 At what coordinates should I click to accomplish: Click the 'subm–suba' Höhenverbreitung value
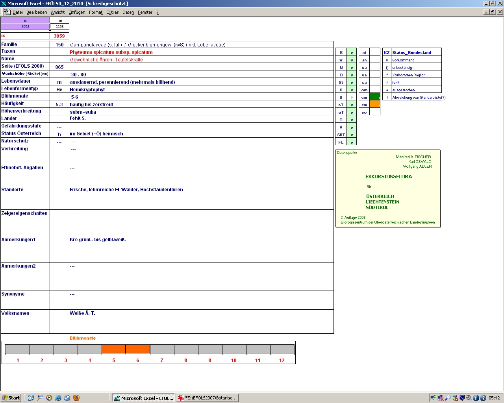pyautogui.click(x=83, y=112)
